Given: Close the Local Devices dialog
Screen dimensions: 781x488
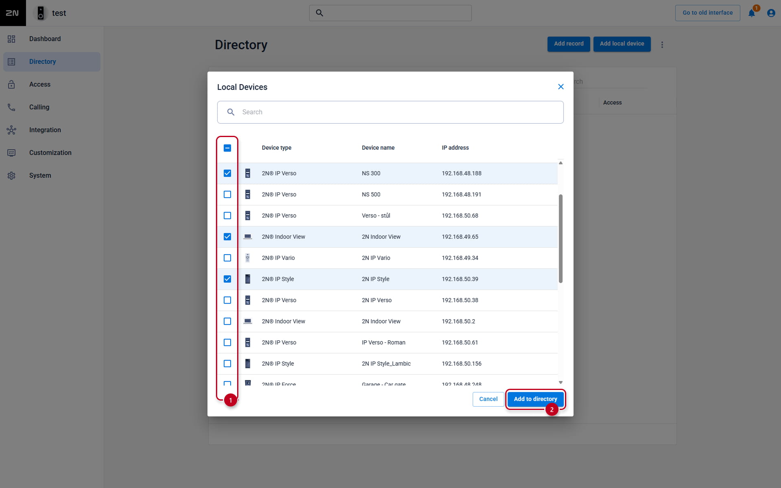Looking at the screenshot, I should point(561,87).
